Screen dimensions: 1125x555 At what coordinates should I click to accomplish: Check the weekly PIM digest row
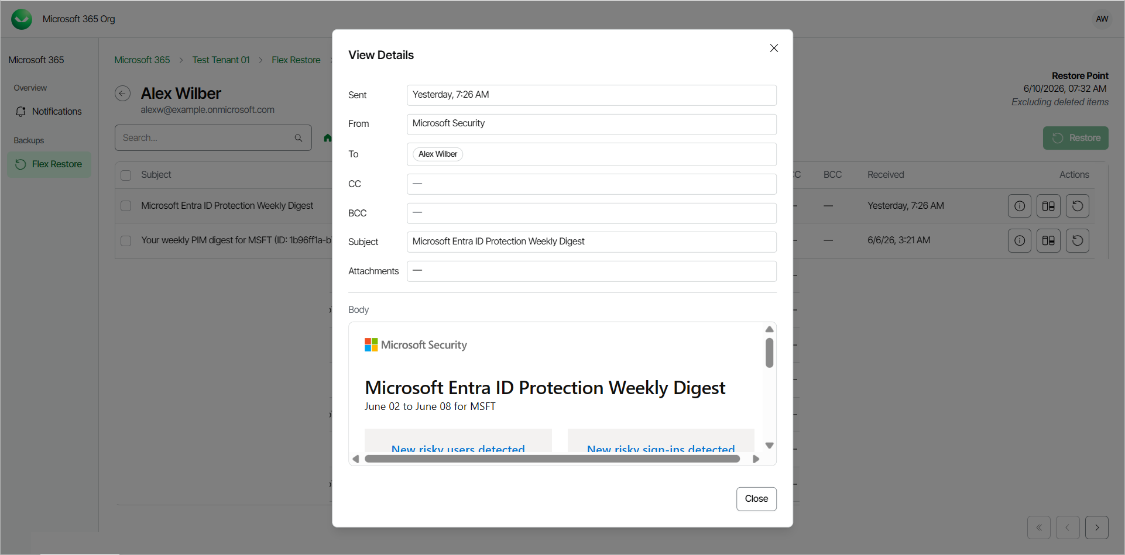[x=126, y=240]
